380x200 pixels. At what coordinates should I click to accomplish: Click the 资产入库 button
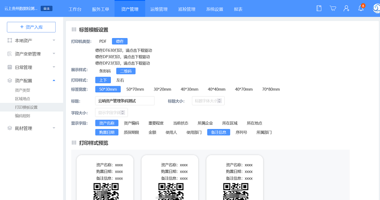(31, 27)
